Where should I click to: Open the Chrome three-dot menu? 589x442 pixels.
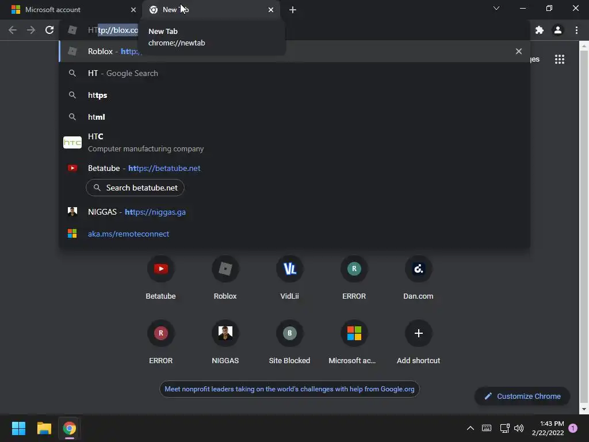tap(576, 30)
